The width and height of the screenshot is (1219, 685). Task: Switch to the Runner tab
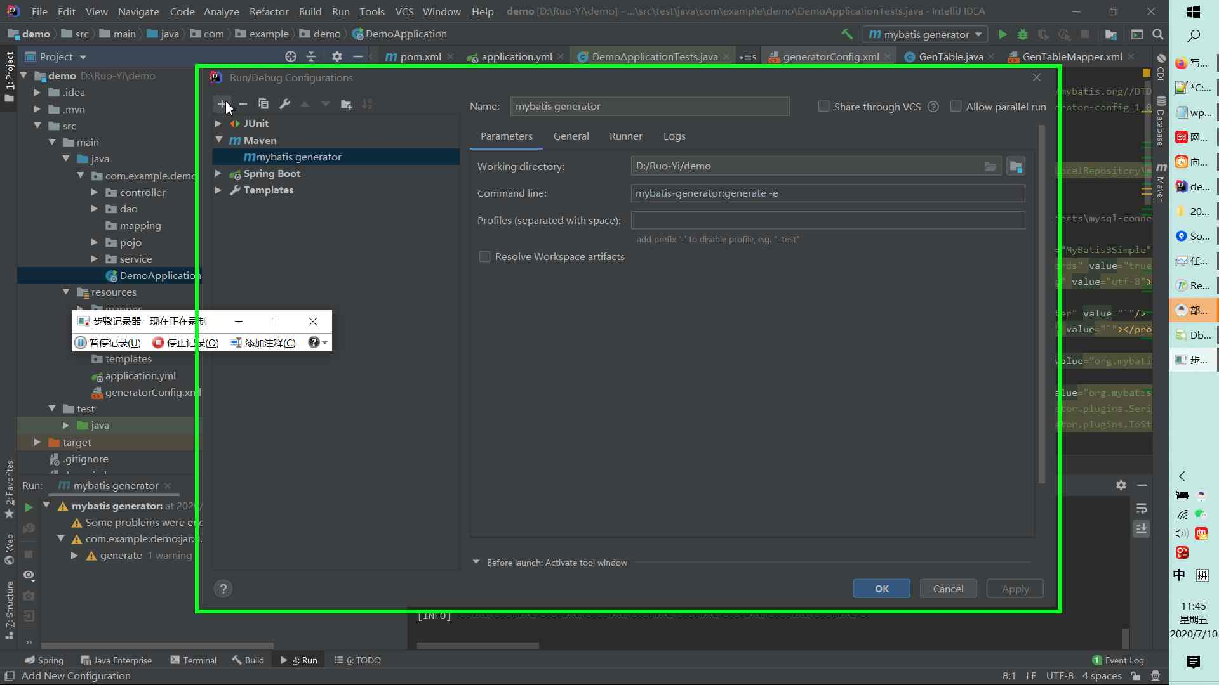tap(625, 136)
